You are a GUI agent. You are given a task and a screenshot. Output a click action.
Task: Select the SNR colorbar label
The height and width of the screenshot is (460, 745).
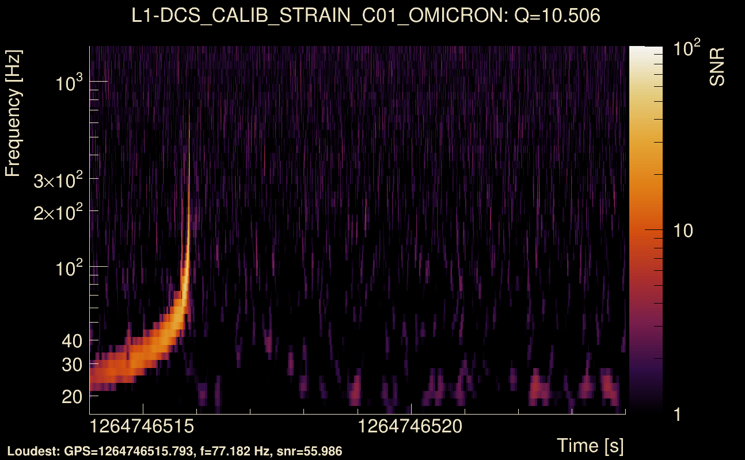click(x=717, y=67)
